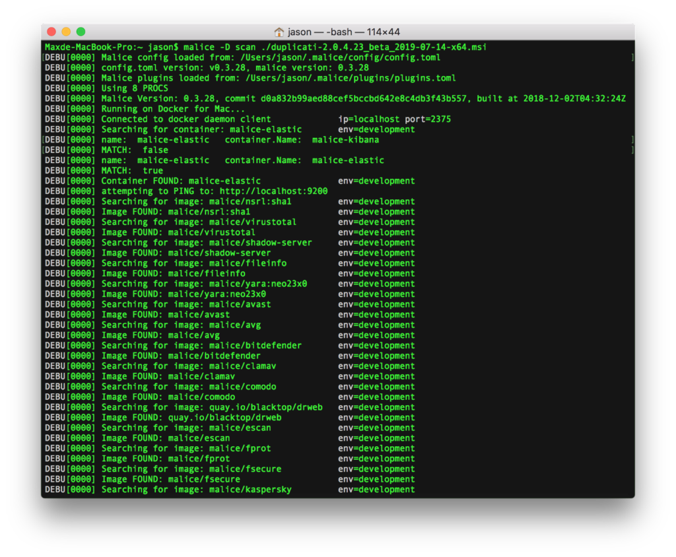Click "Searching for image: malice/fprot"

pos(186,449)
